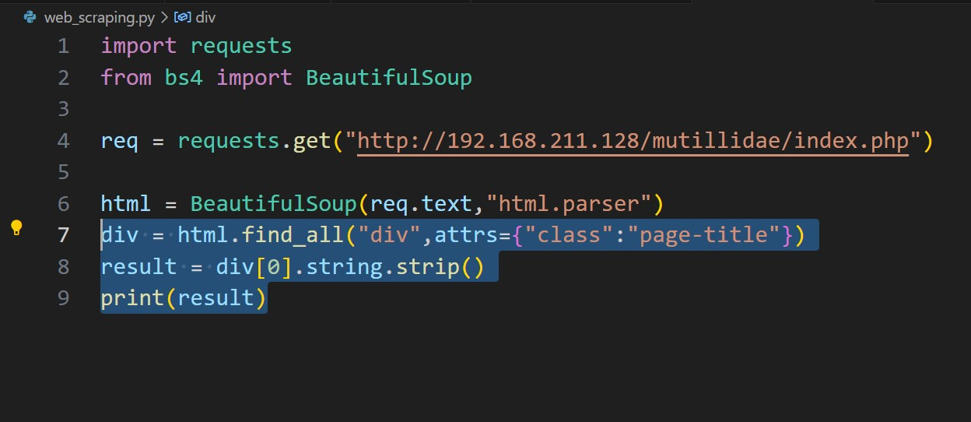This screenshot has height=422, width=971.
Task: Expand the breadcrumb chevron after web_scraping.py
Action: (x=164, y=16)
